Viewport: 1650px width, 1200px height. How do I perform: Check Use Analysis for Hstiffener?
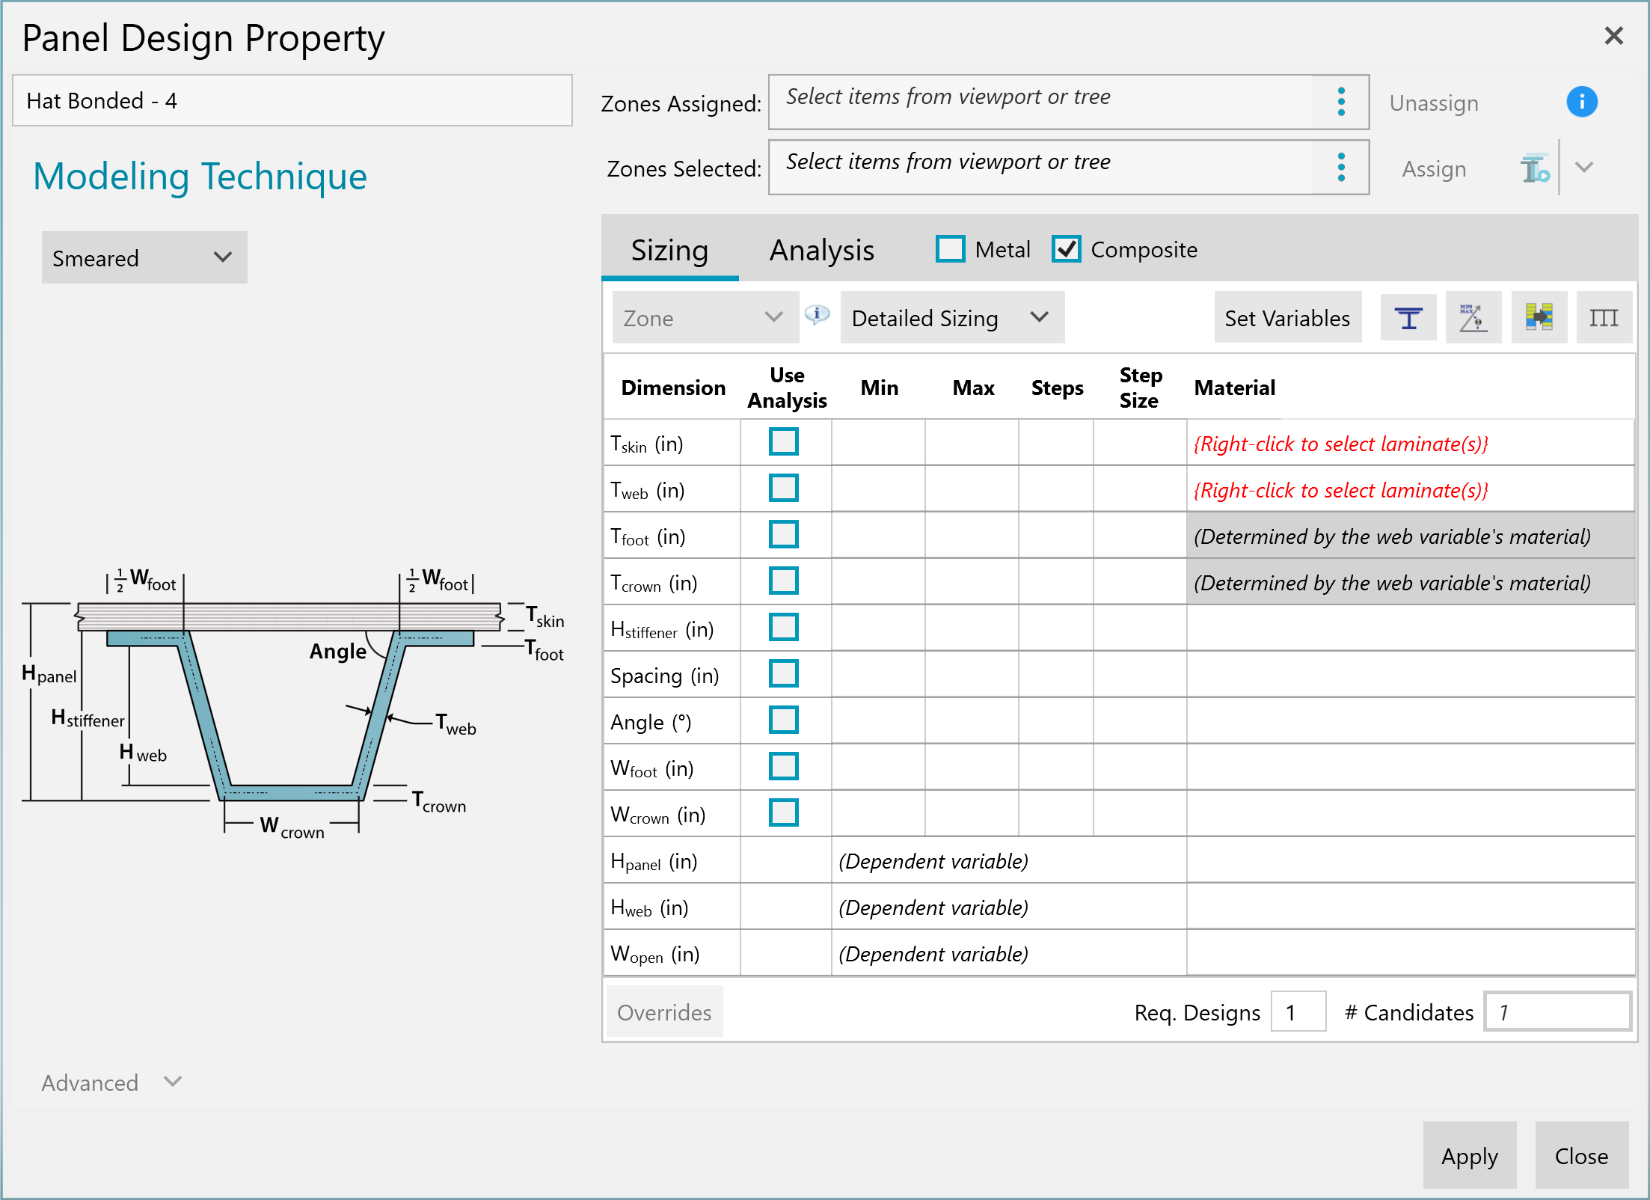[784, 627]
